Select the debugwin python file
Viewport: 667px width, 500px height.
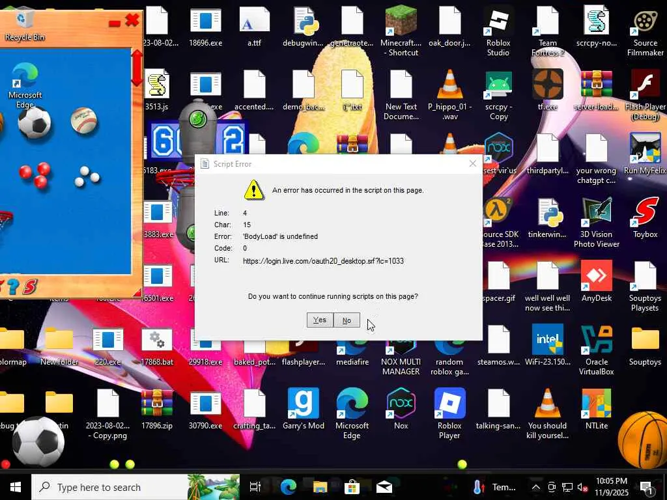(304, 26)
